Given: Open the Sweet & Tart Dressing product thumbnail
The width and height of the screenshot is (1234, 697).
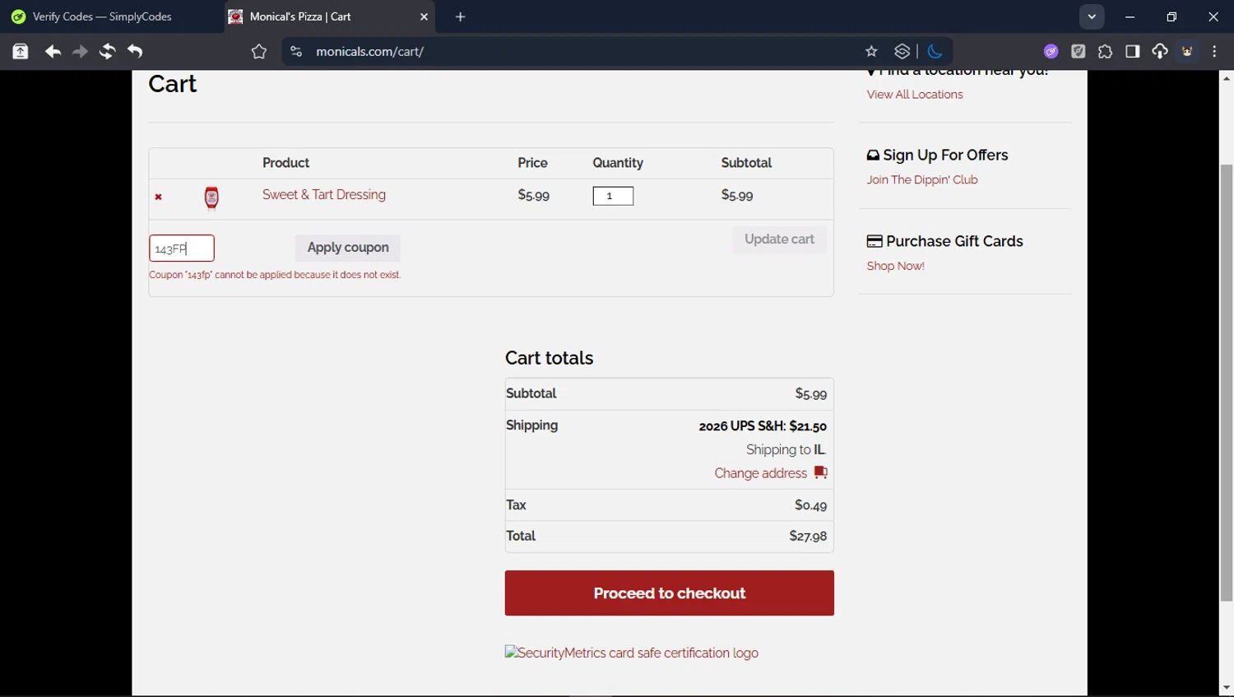Looking at the screenshot, I should 211,197.
